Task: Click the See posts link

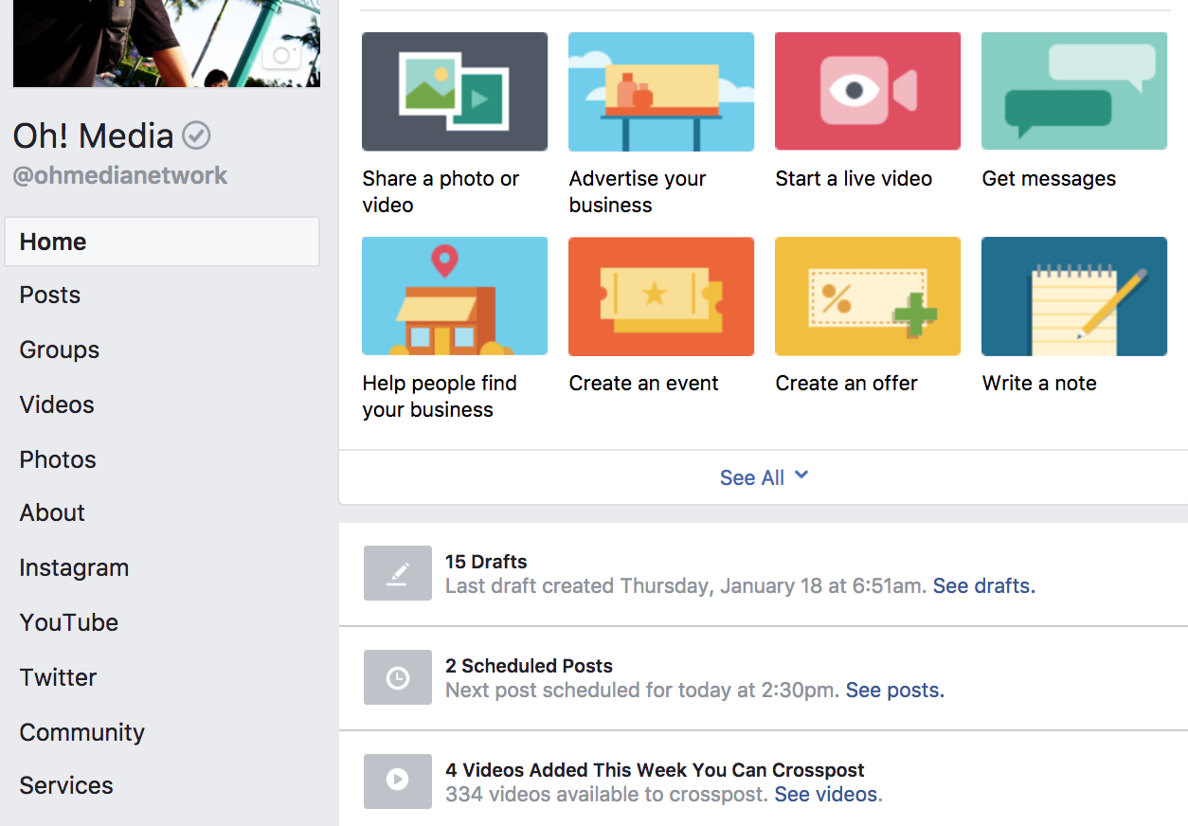Action: [894, 691]
